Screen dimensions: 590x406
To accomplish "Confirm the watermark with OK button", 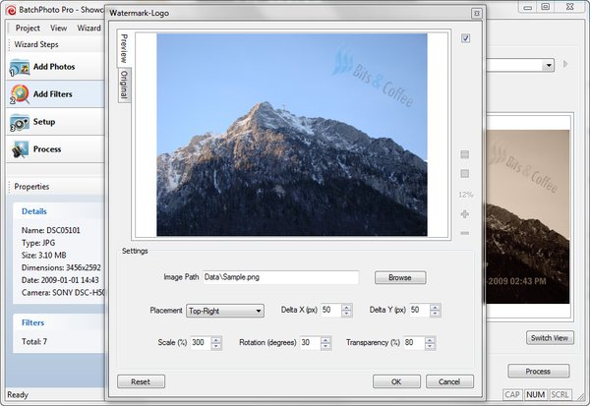I will pyautogui.click(x=396, y=382).
